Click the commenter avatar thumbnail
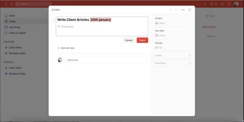The width and height of the screenshot is (244, 122). click(60, 60)
